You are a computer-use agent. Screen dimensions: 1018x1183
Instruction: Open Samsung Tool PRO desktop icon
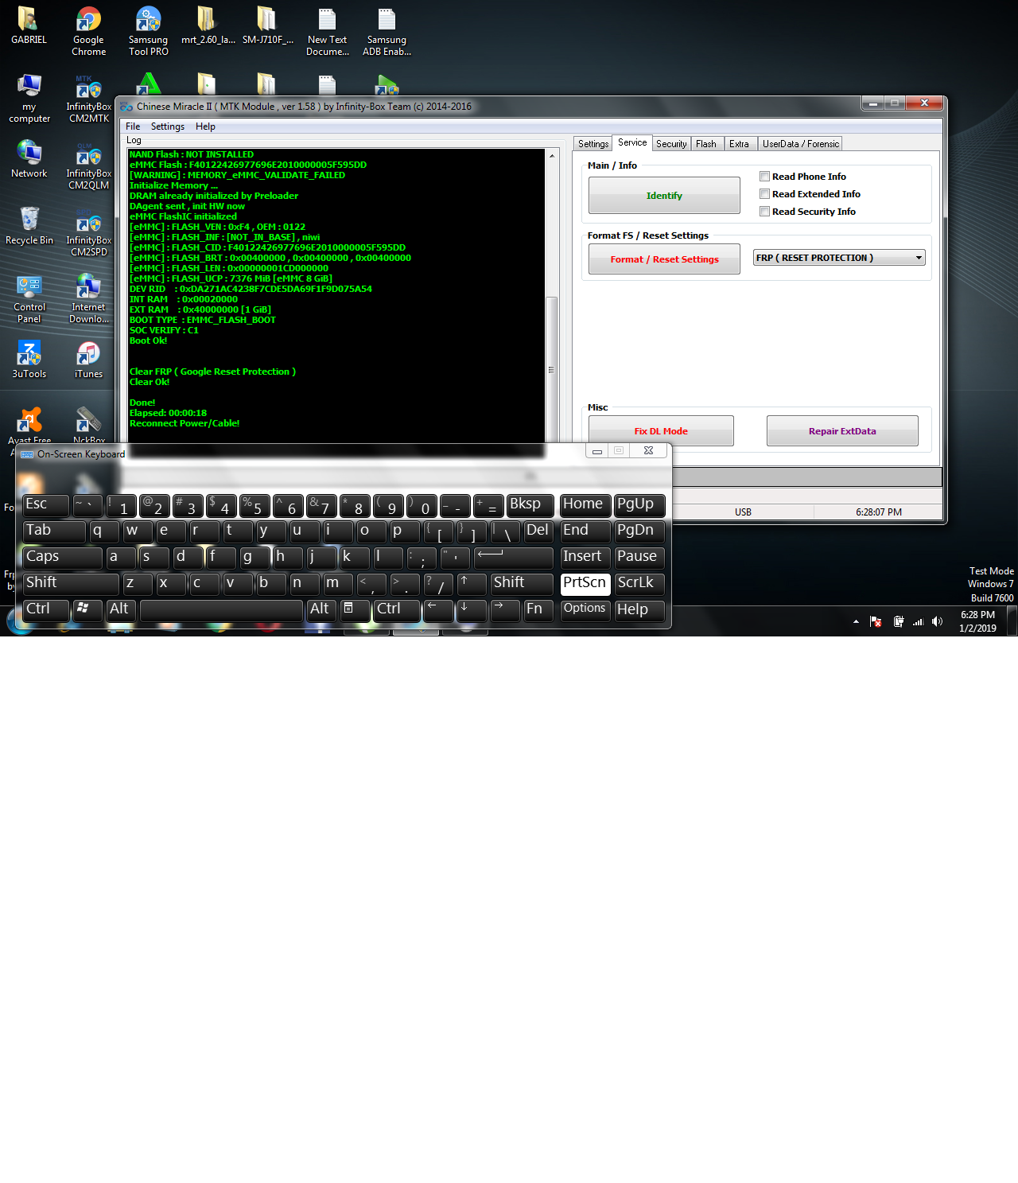[148, 32]
